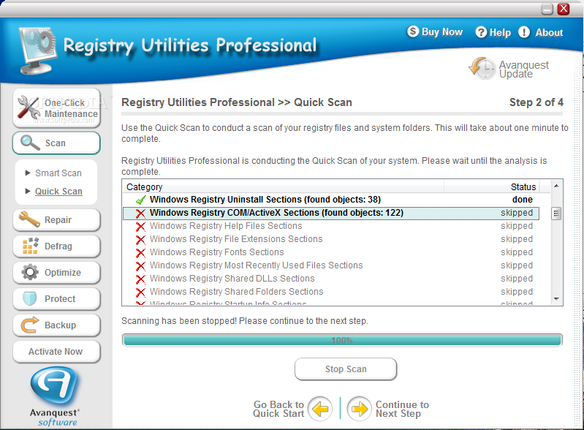This screenshot has height=430, width=584.
Task: Open Smart Scan submenu item
Action: coord(58,173)
